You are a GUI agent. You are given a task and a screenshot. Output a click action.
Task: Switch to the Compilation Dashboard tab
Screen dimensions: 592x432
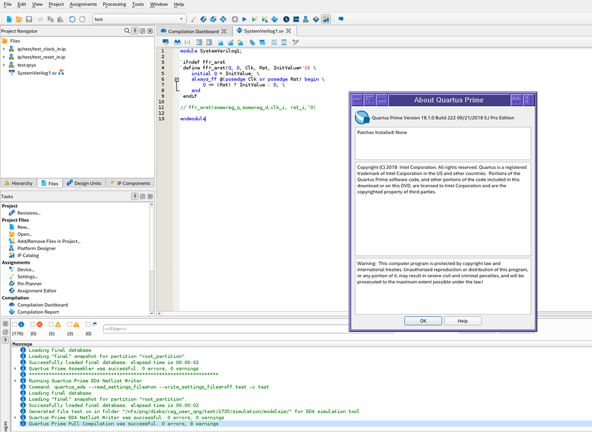click(x=193, y=31)
